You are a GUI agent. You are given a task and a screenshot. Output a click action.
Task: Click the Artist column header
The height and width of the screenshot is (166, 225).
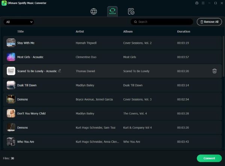tap(79, 31)
